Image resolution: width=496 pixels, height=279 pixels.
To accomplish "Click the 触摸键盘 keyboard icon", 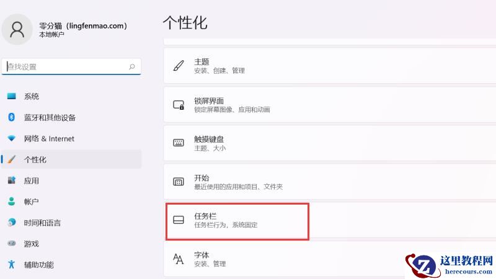I will 179,143.
